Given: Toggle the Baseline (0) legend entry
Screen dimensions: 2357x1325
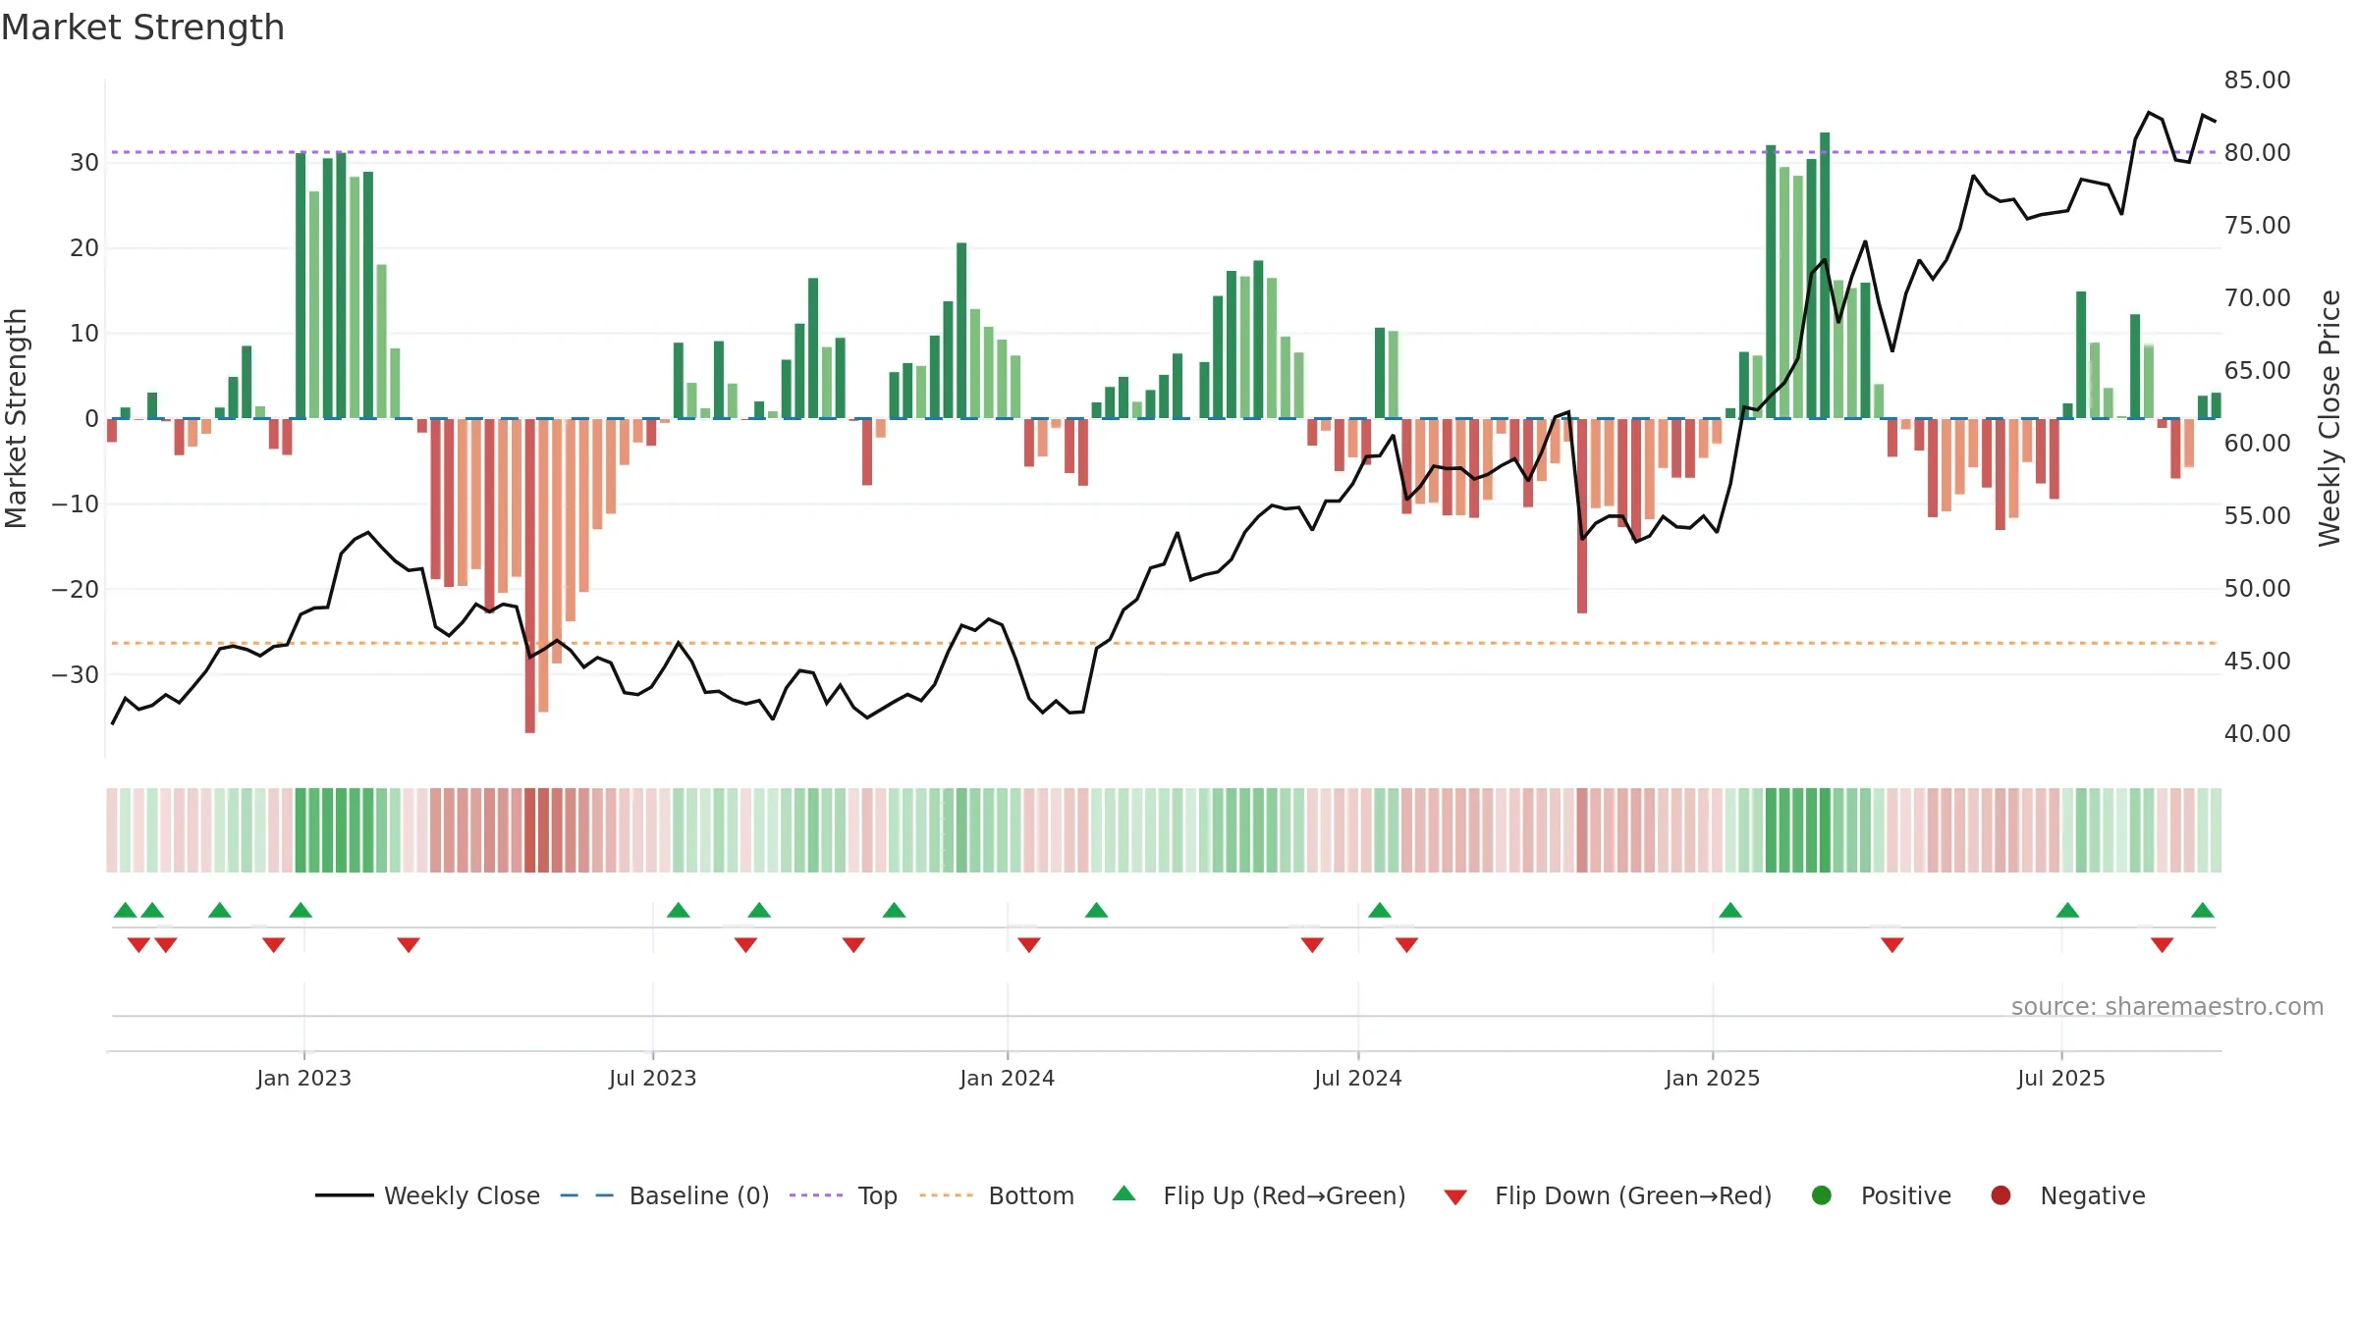Looking at the screenshot, I should tap(665, 1195).
